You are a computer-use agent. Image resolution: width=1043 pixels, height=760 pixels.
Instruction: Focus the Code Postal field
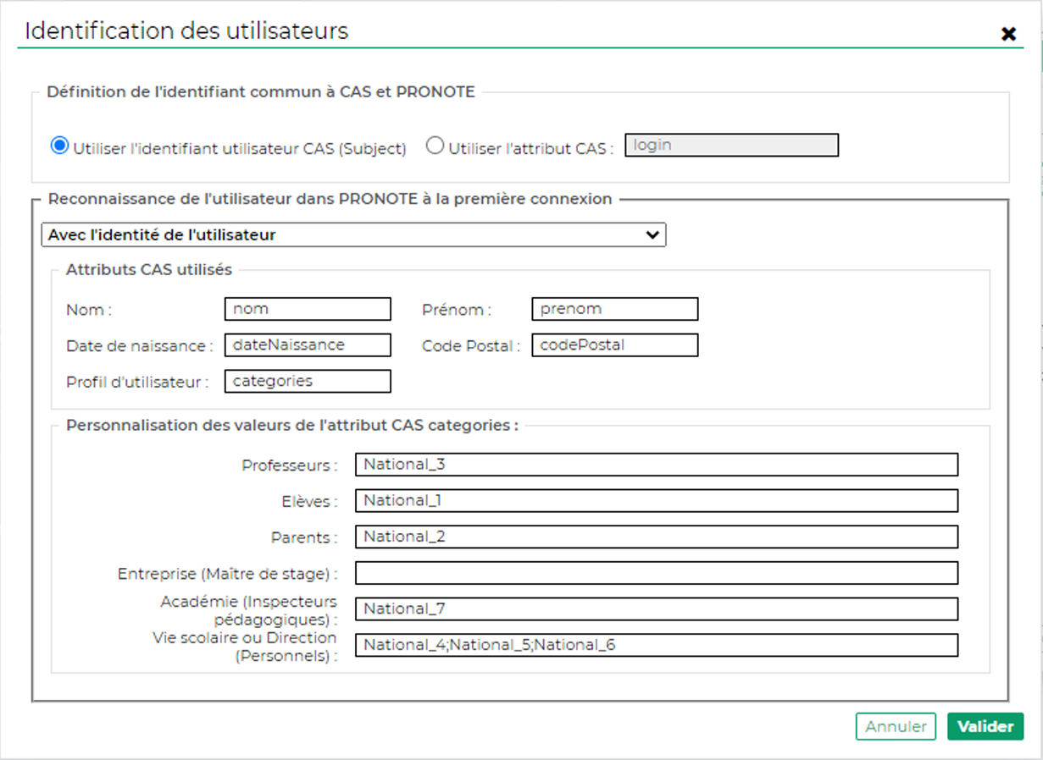pyautogui.click(x=615, y=345)
